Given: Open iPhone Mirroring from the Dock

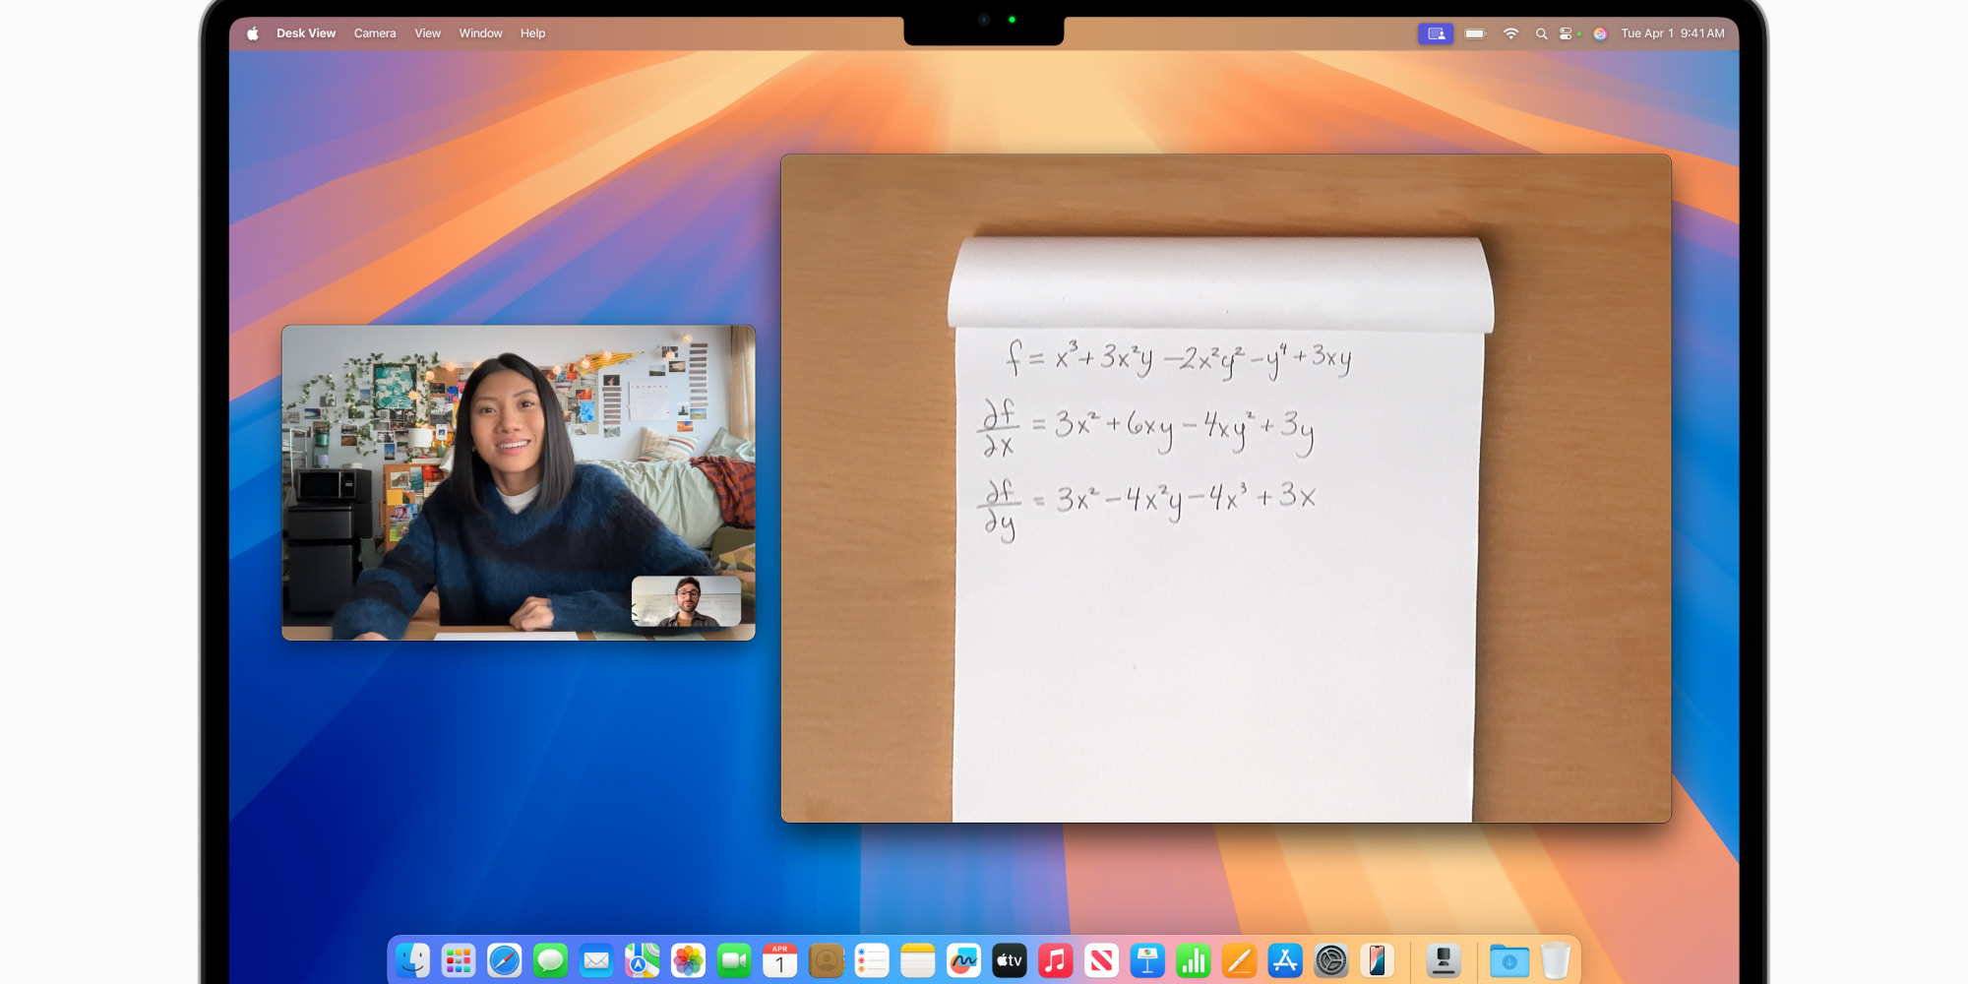Looking at the screenshot, I should 1377,960.
